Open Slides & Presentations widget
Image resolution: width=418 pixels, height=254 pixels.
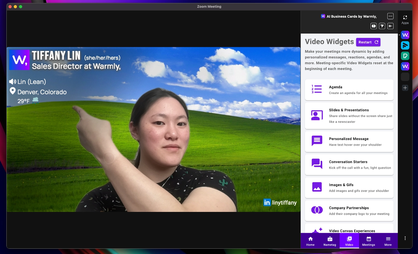[349, 116]
